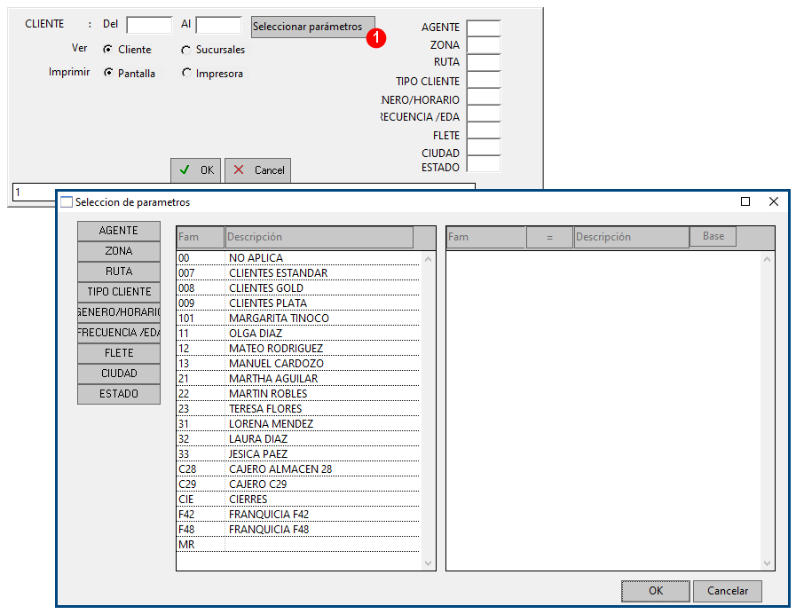Click OK in Seleccion de parametros

coord(656,591)
